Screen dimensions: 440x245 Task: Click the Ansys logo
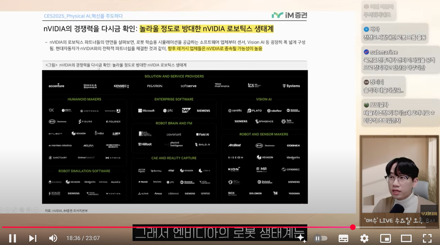158,193
